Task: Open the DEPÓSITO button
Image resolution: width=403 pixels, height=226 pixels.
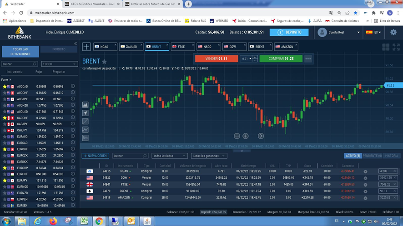Action: (x=289, y=32)
